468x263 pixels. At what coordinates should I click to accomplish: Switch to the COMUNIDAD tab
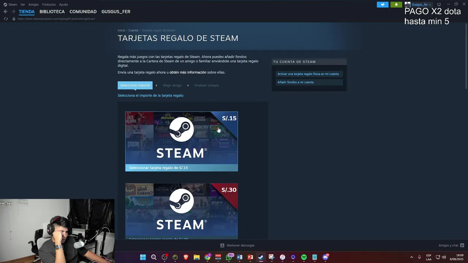(x=83, y=12)
